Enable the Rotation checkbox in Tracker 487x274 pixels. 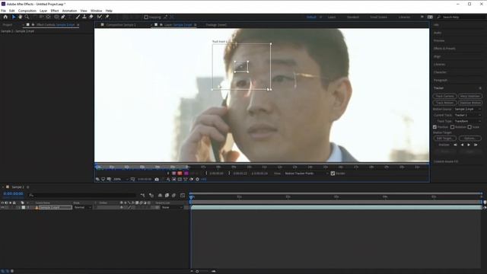click(x=452, y=127)
